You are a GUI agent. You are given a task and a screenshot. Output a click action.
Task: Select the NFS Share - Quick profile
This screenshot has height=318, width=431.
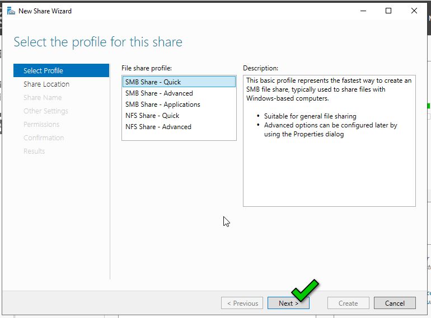coord(152,116)
